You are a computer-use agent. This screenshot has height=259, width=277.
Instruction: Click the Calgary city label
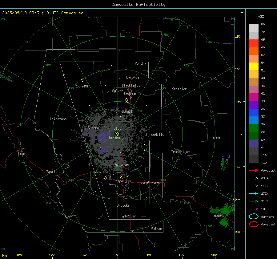click(x=120, y=181)
